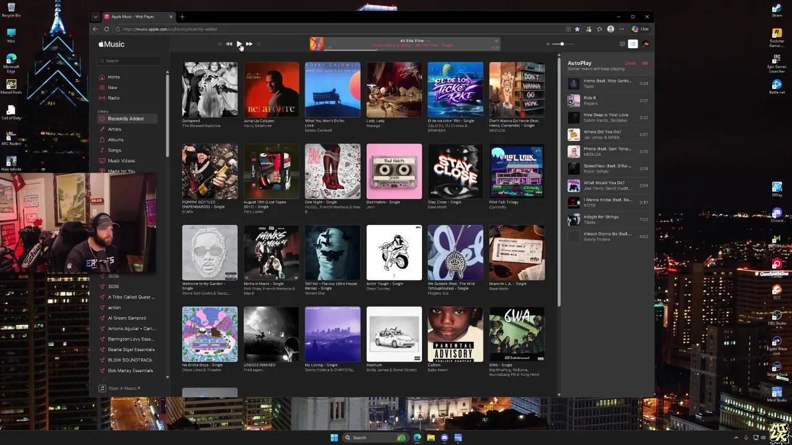Toggle shuffle mode in the player
This screenshot has width=792, height=445.
click(x=219, y=44)
